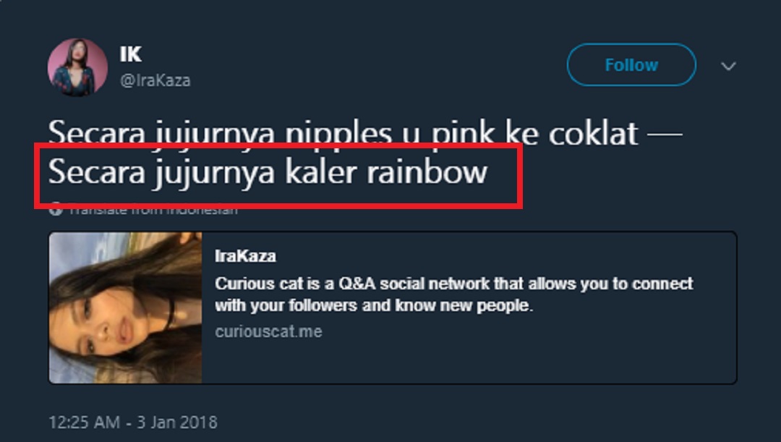
Task: Open the link card thumbnail photo
Action: pos(125,307)
